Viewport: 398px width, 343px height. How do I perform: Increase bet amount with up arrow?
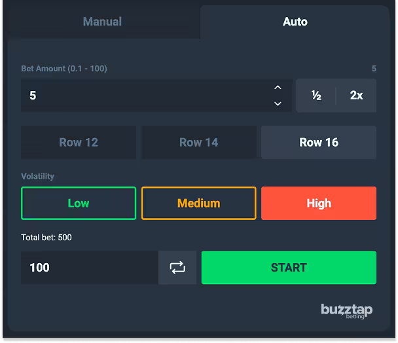(x=278, y=88)
